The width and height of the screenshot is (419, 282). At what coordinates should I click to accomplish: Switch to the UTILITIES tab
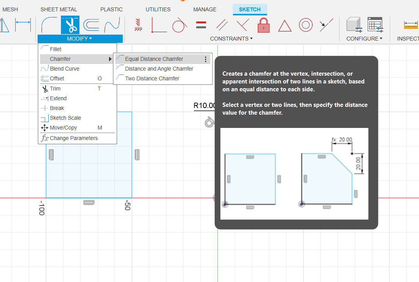[158, 9]
